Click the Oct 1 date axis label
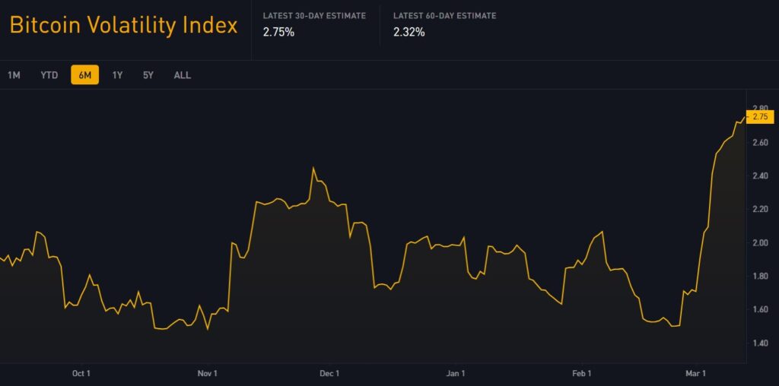 pos(81,373)
